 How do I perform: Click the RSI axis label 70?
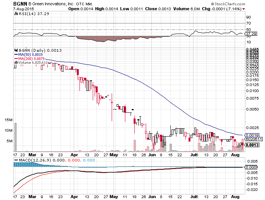point(249,23)
